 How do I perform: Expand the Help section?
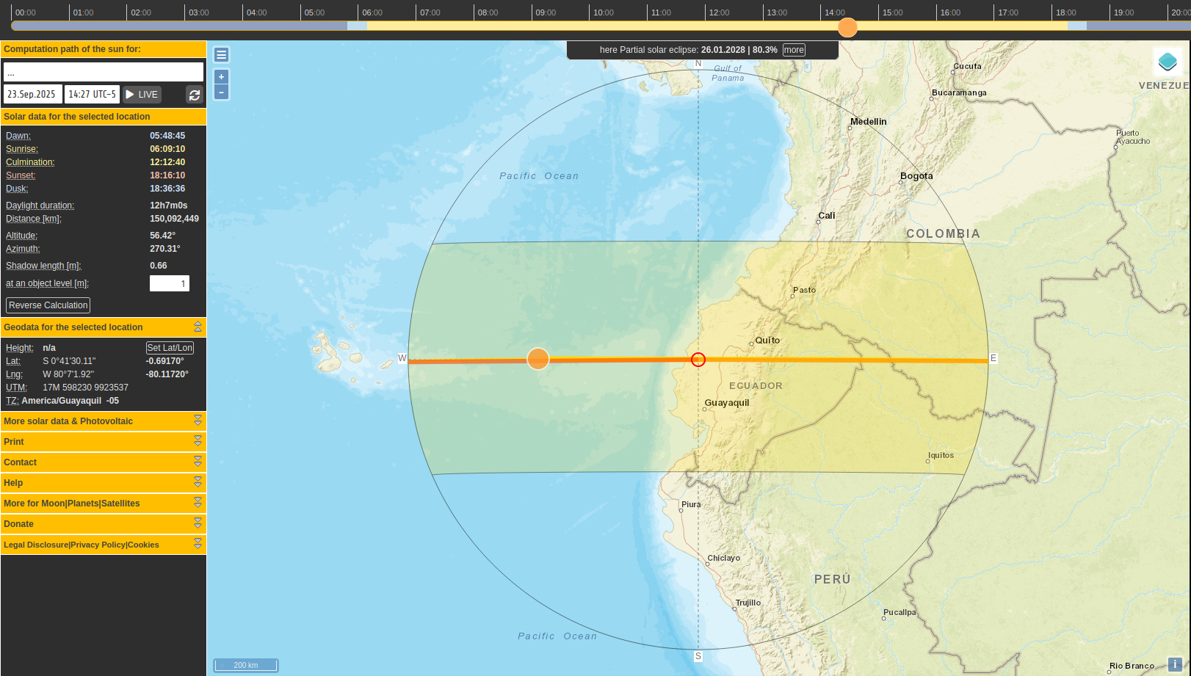(x=198, y=482)
